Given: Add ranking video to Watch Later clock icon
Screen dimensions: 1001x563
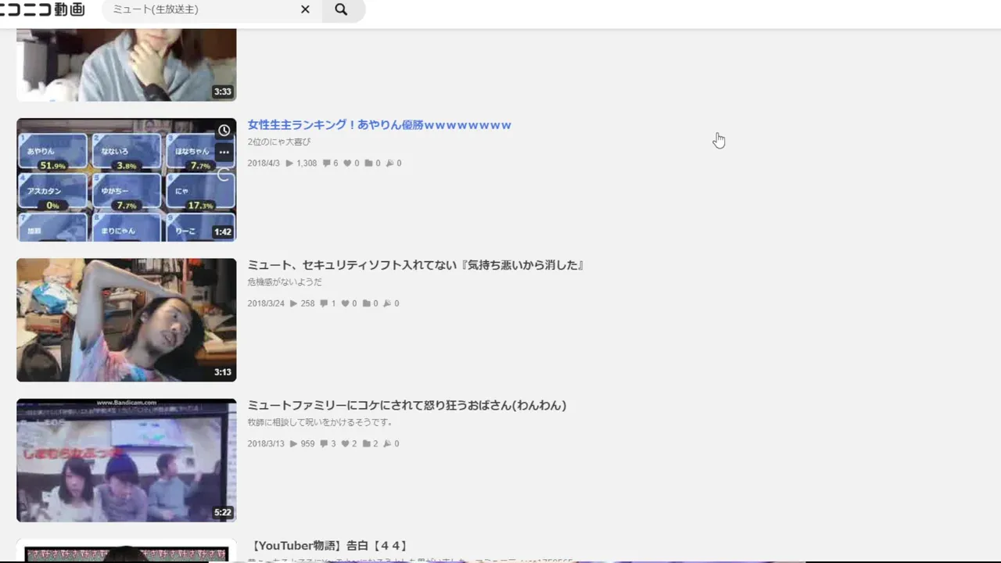Looking at the screenshot, I should (224, 131).
